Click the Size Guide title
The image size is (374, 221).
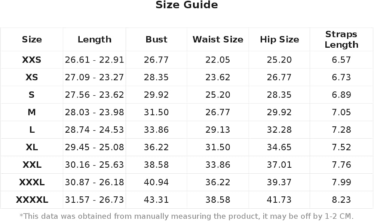click(187, 5)
